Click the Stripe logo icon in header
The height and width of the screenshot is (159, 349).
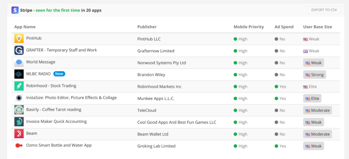pyautogui.click(x=15, y=10)
